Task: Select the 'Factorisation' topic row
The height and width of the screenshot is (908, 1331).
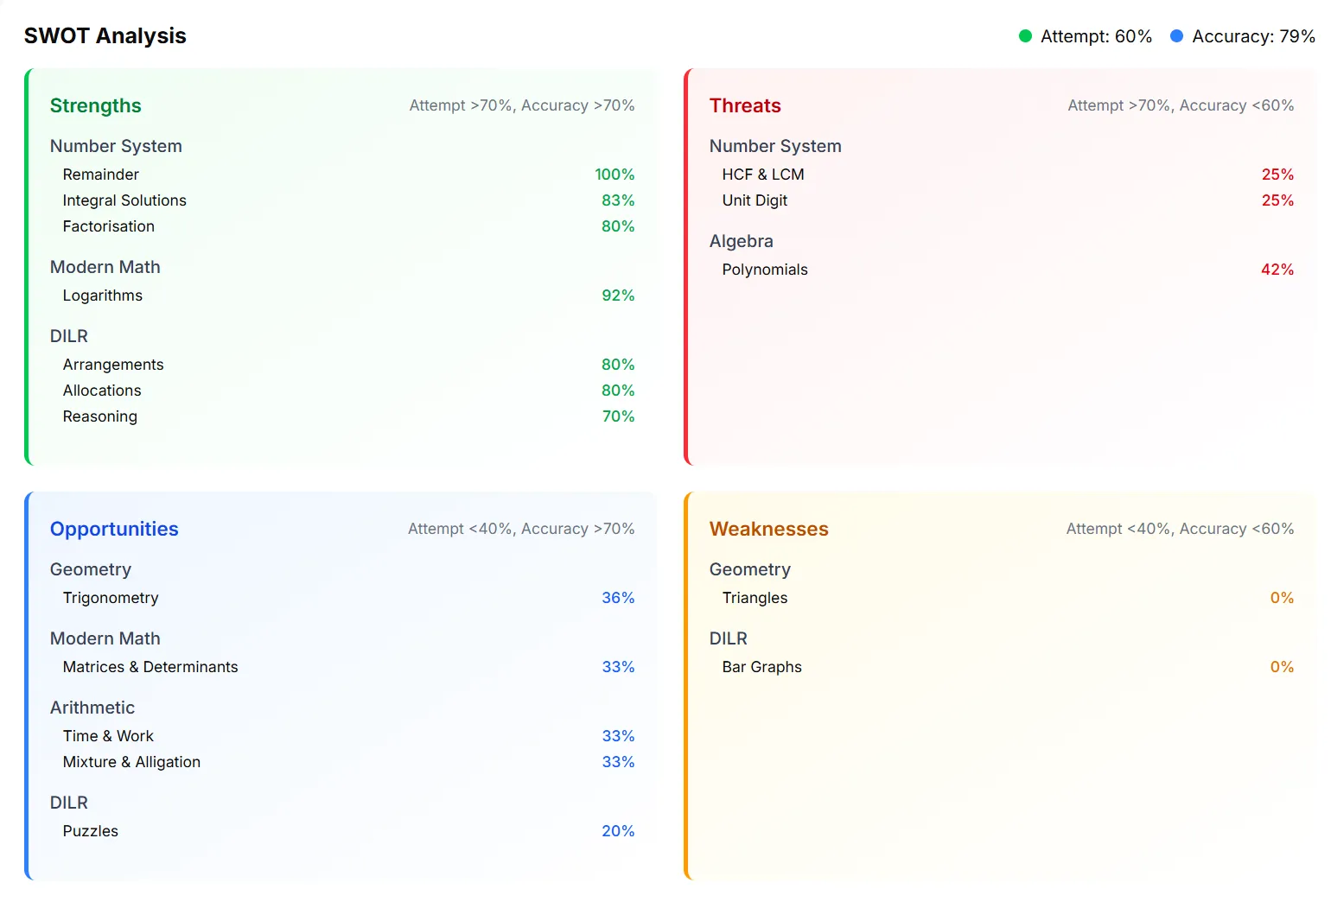Action: (348, 226)
